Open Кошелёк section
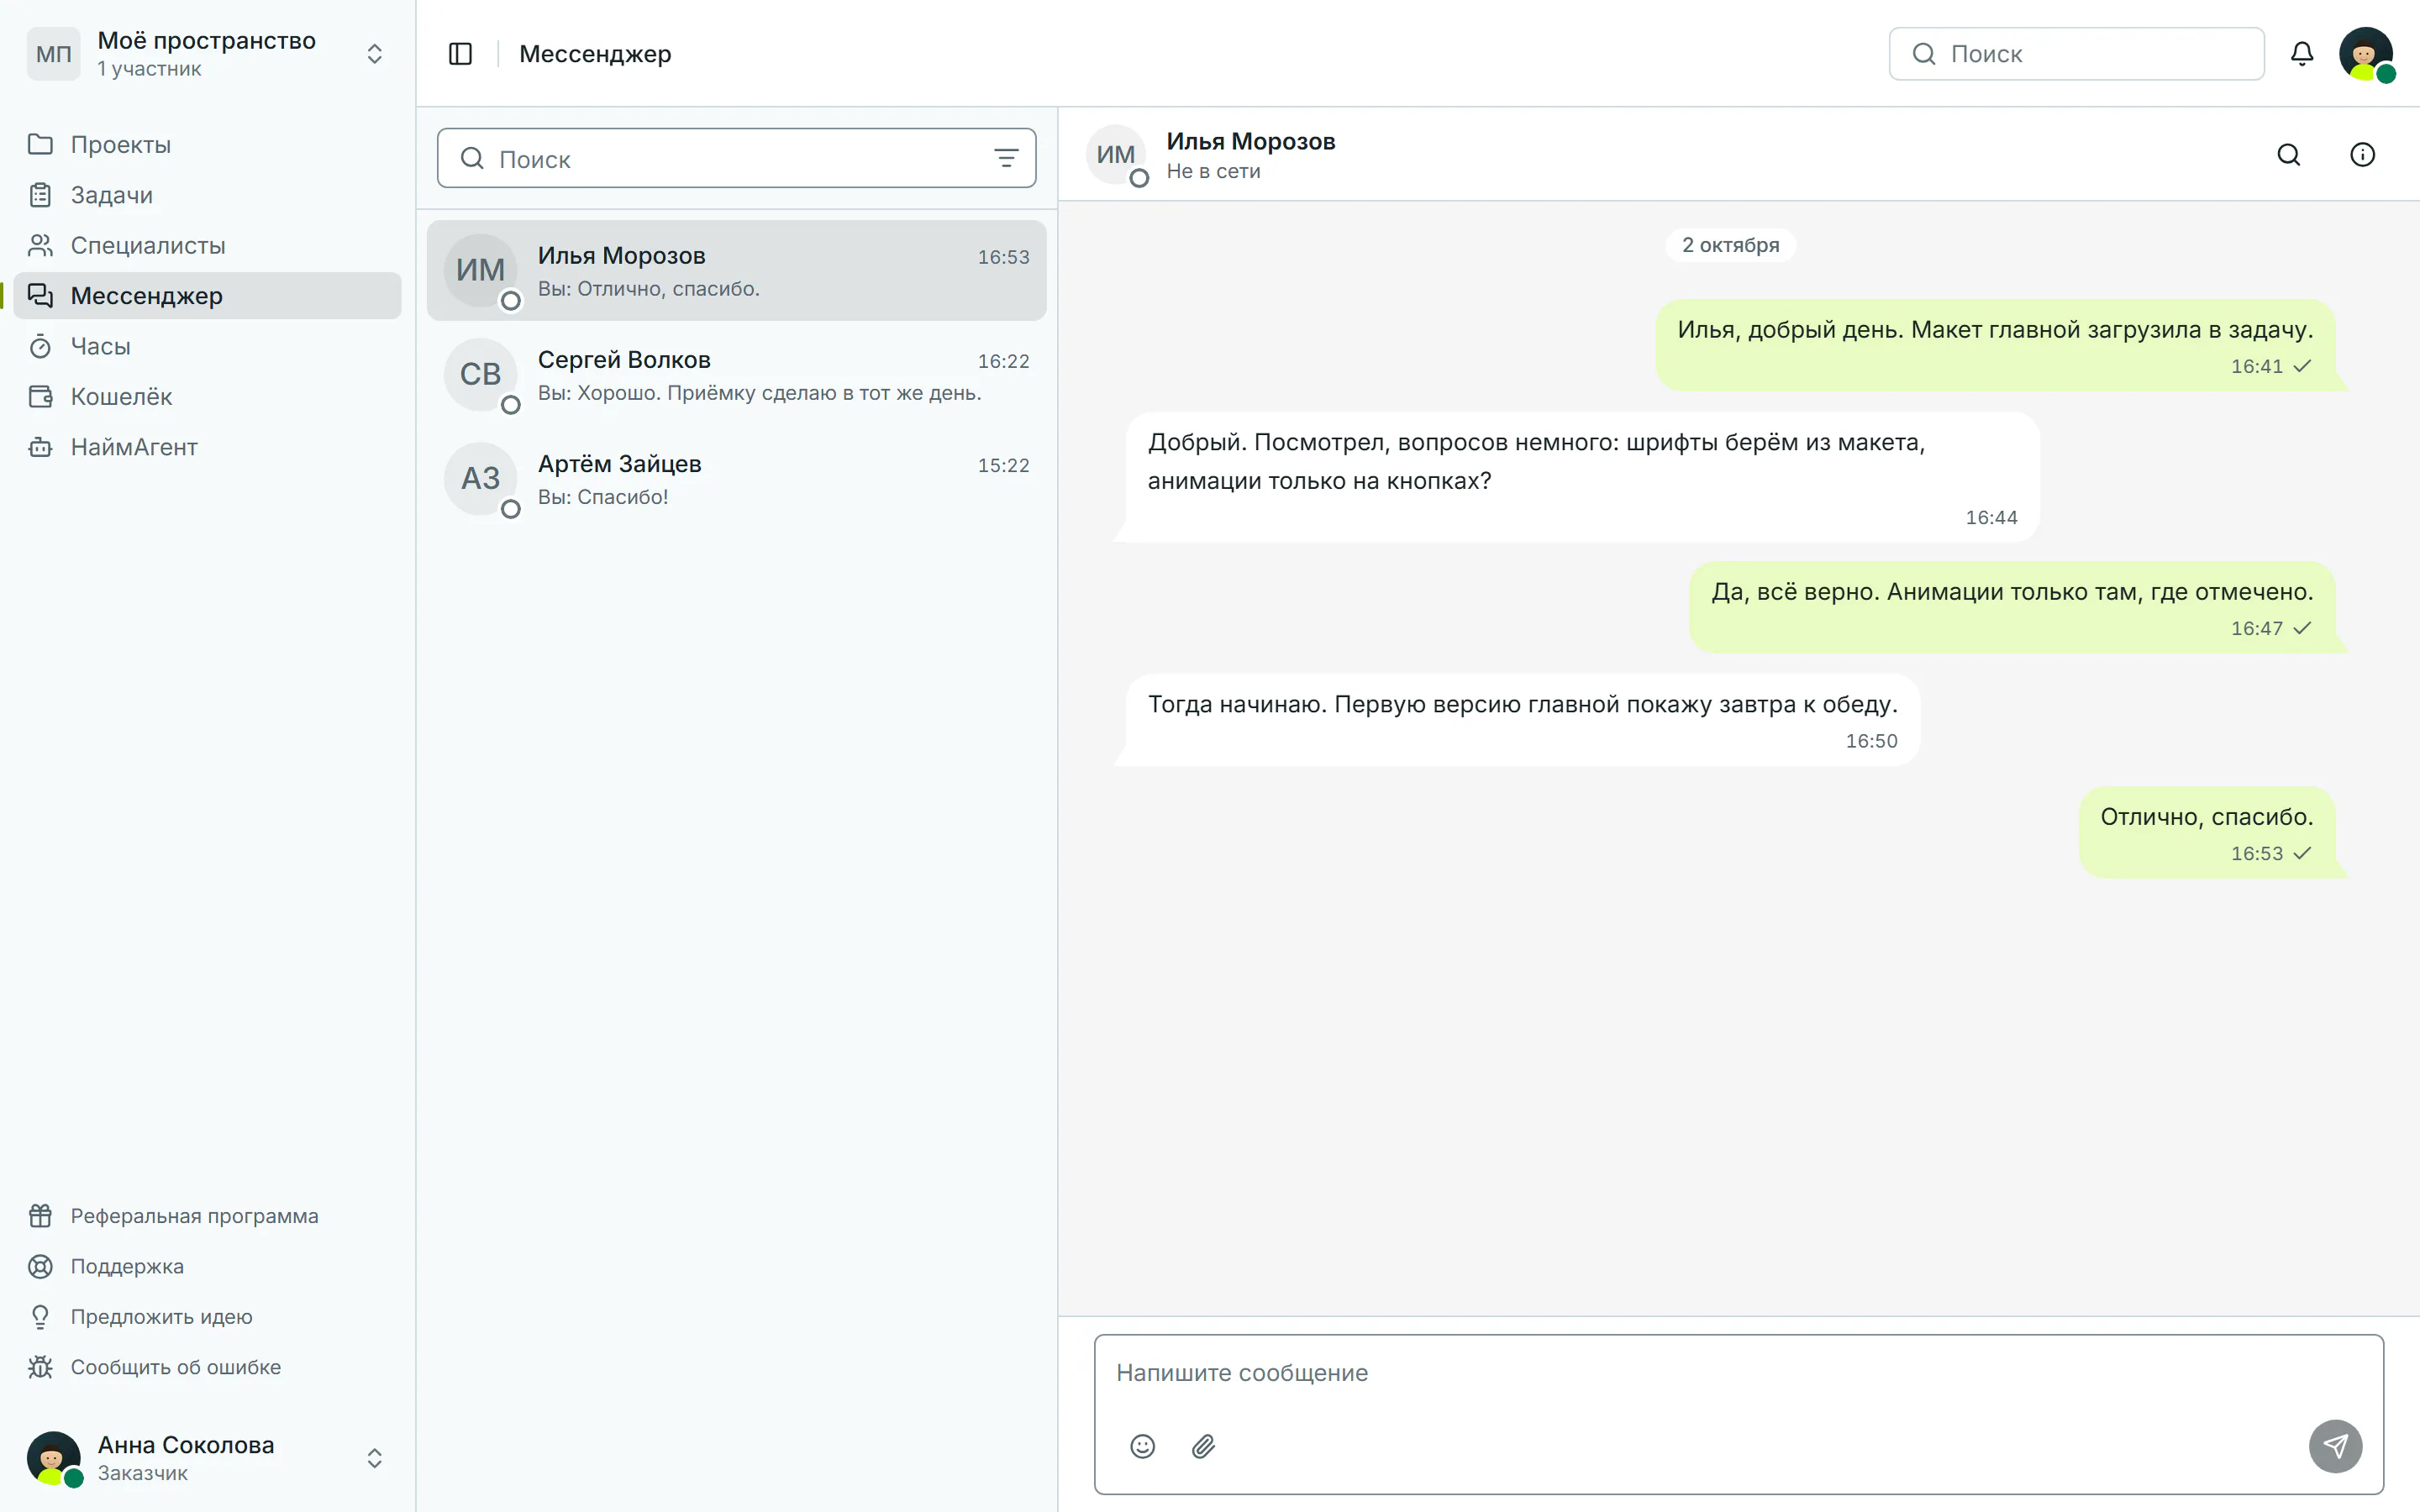 point(207,397)
